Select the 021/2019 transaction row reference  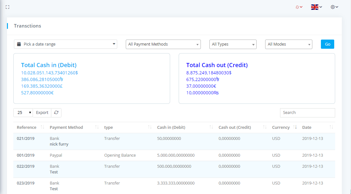26,139
